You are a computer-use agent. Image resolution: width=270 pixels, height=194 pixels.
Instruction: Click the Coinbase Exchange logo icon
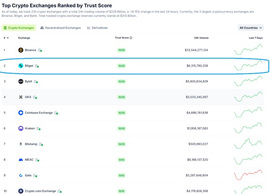21,112
